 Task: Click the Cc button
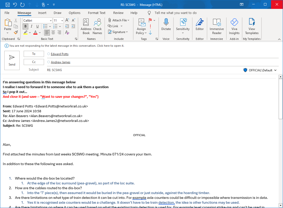[x=34, y=62]
